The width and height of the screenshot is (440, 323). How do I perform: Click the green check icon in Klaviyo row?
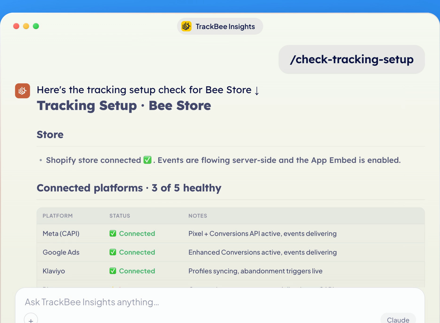coord(113,271)
